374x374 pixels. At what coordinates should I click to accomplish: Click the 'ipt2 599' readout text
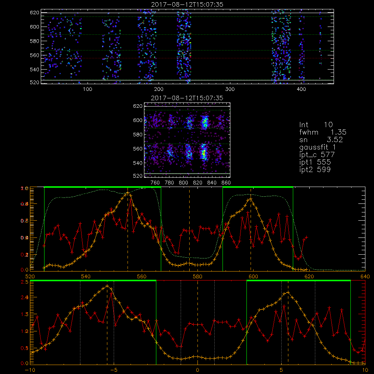point(315,169)
